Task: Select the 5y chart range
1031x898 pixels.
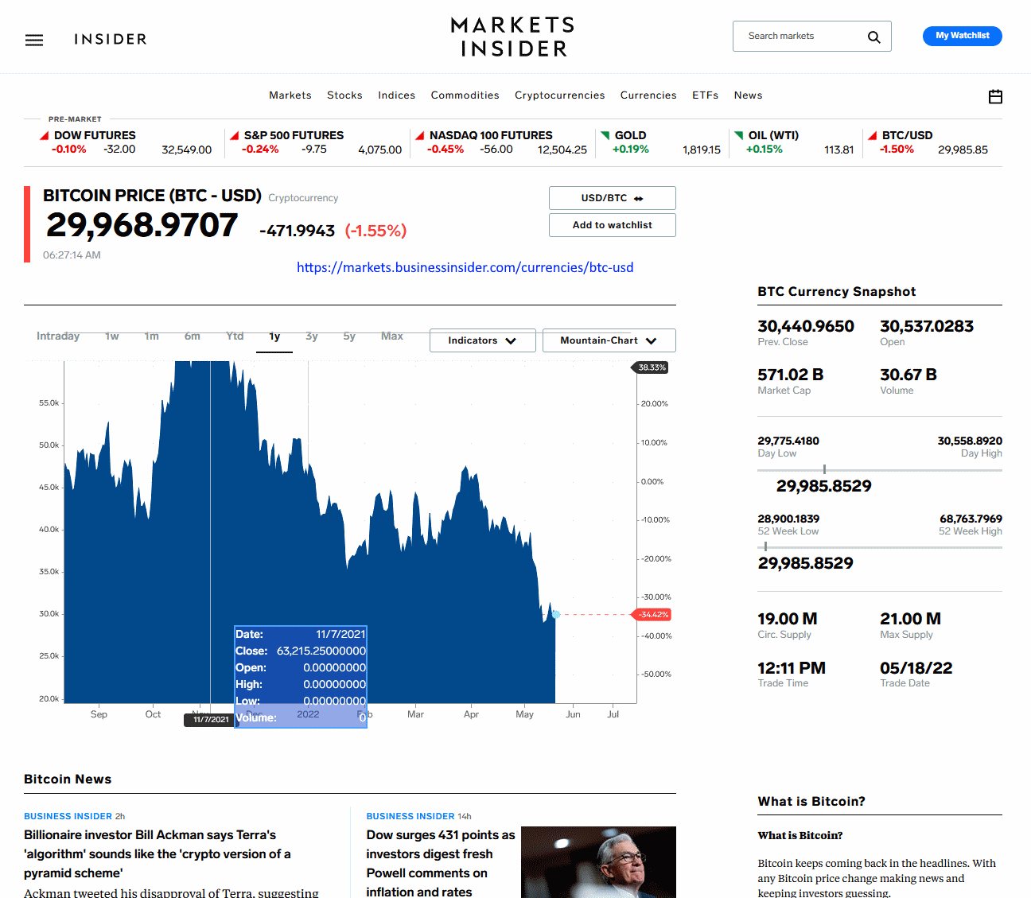Action: coord(349,336)
